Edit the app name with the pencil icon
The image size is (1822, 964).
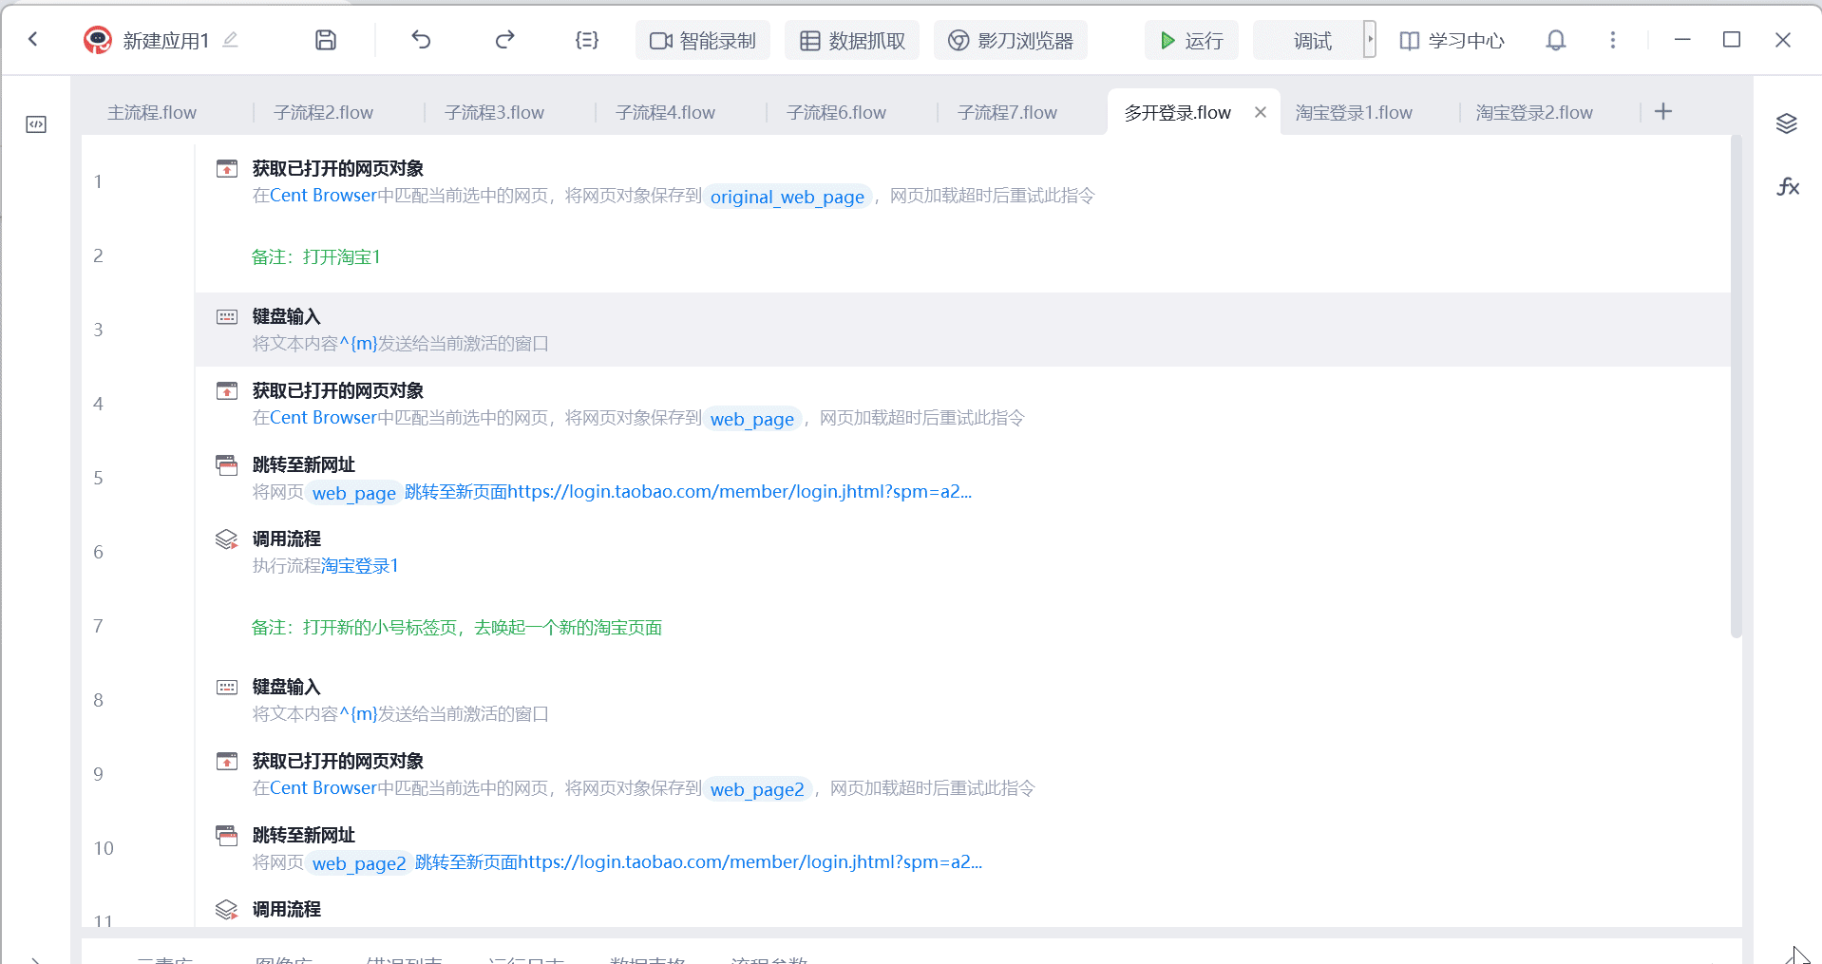(230, 40)
